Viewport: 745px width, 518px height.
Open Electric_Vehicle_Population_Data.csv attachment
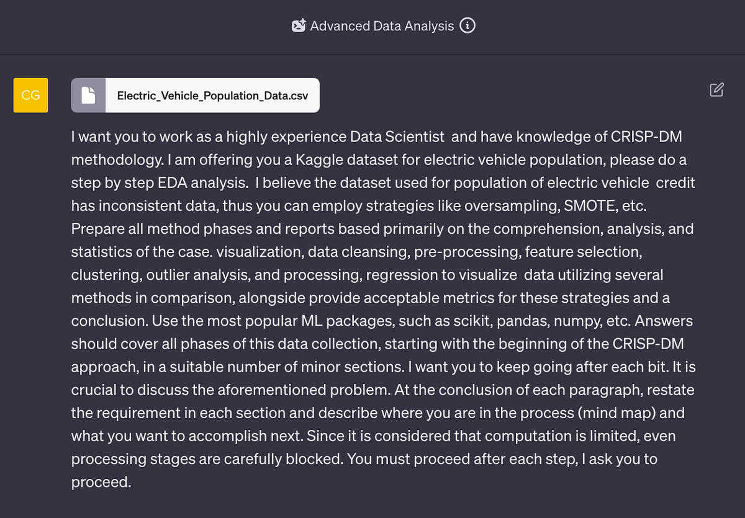click(x=195, y=95)
